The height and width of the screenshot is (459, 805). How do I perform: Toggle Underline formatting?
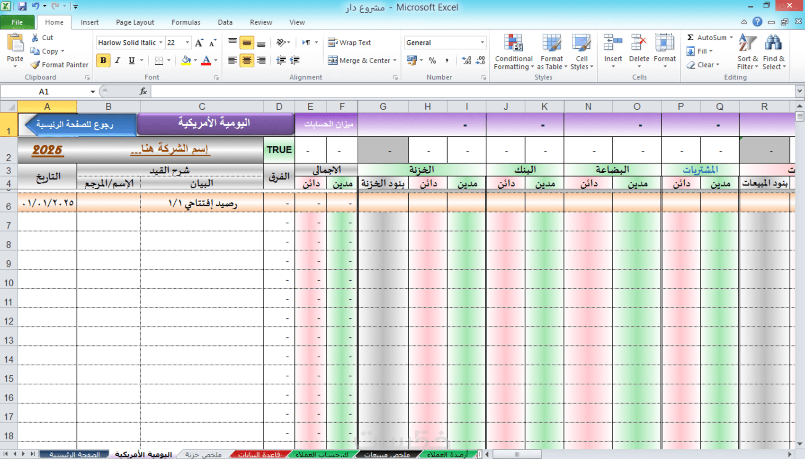click(132, 61)
